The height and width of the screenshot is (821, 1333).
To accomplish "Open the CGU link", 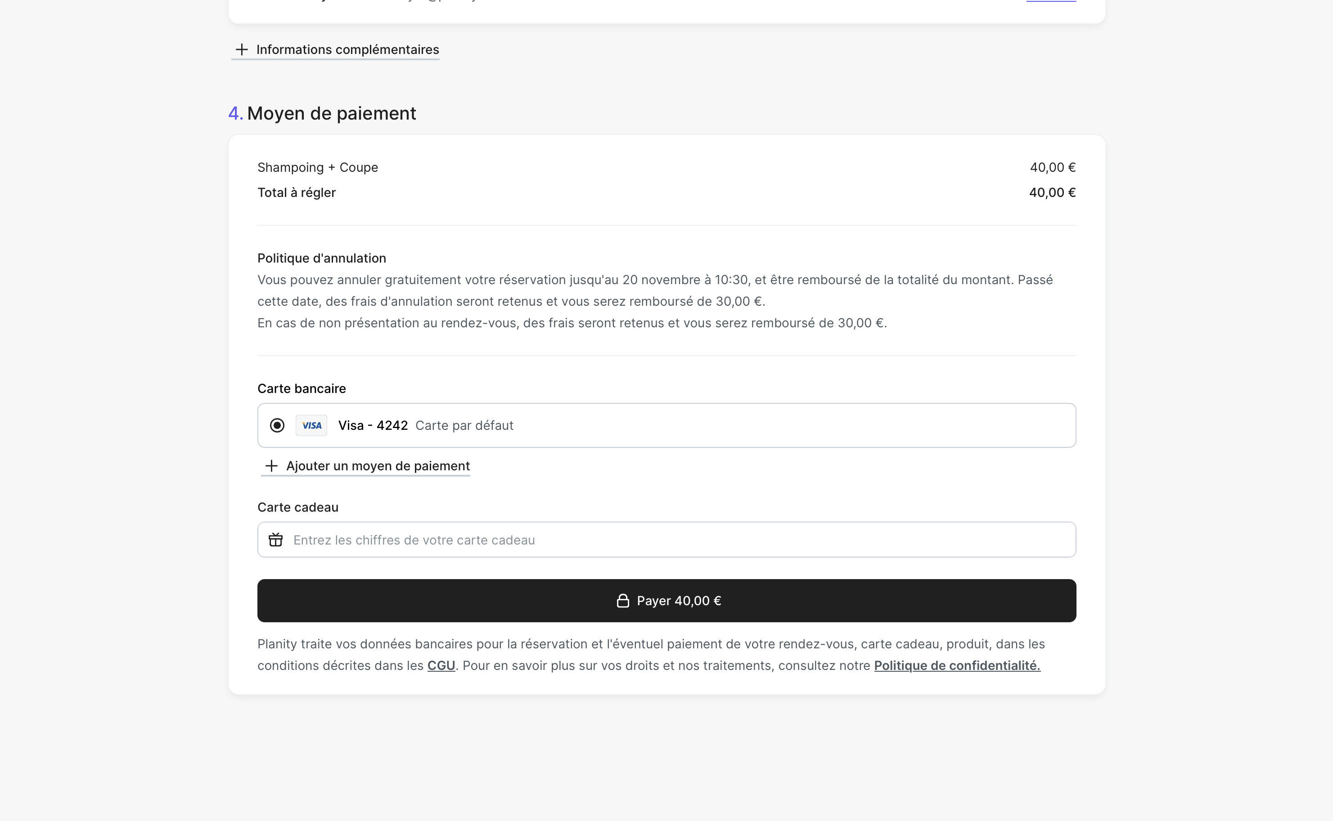I will (441, 666).
